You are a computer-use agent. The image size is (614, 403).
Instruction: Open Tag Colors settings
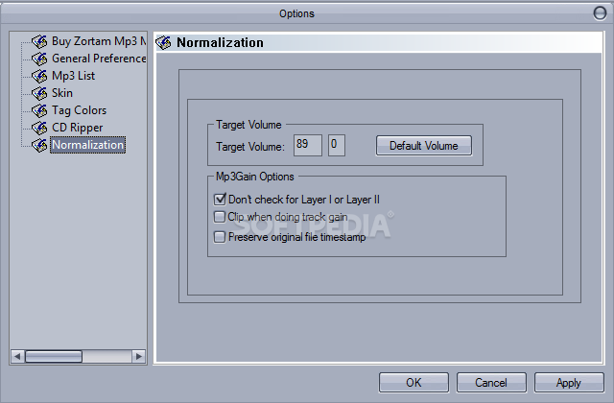click(x=79, y=110)
